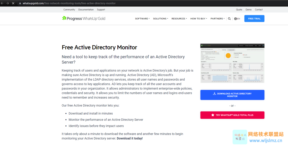Screen dimensions: 288x154
Task: Click the Progress WhatsUp Gold logo
Action: click(x=83, y=18)
